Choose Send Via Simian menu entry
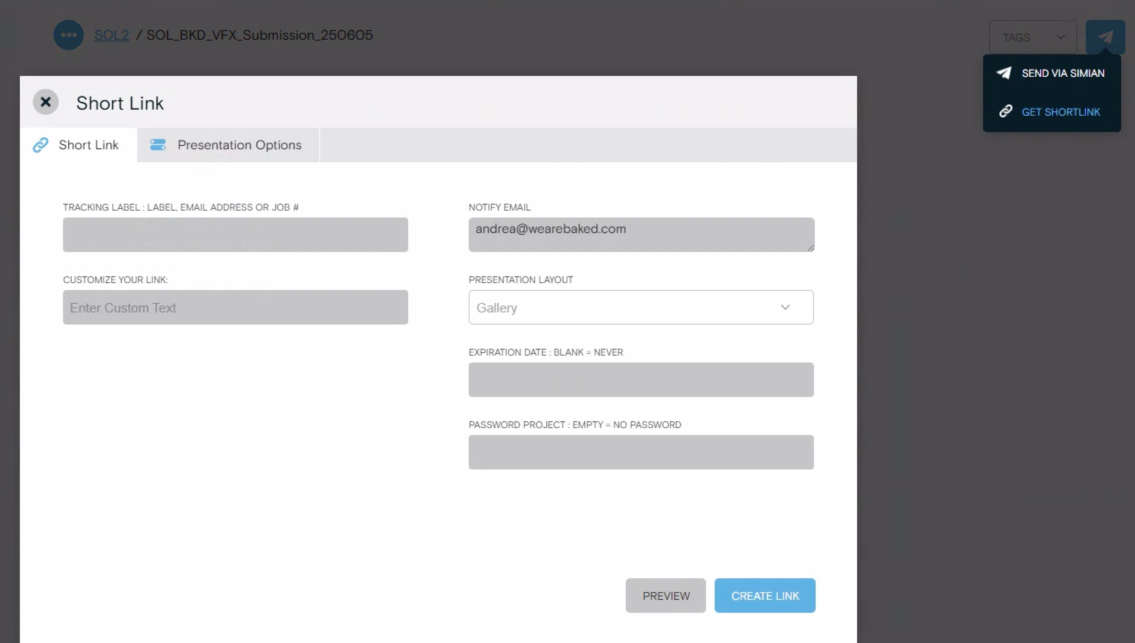 [x=1062, y=73]
